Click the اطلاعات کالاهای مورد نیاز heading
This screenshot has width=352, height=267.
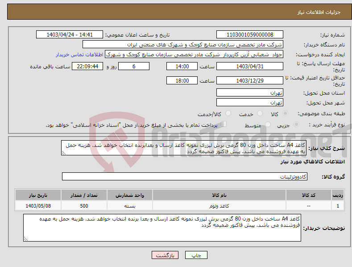tap(312, 162)
